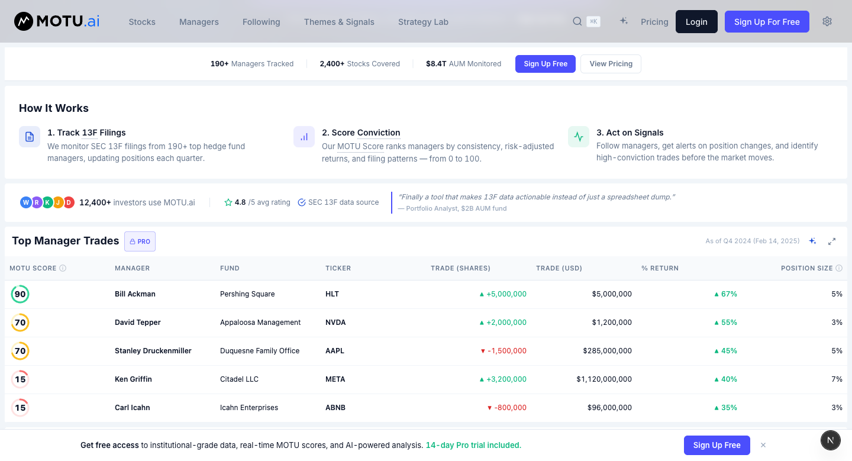Select manager David Tepper
This screenshot has height=461, width=852.
coord(138,323)
